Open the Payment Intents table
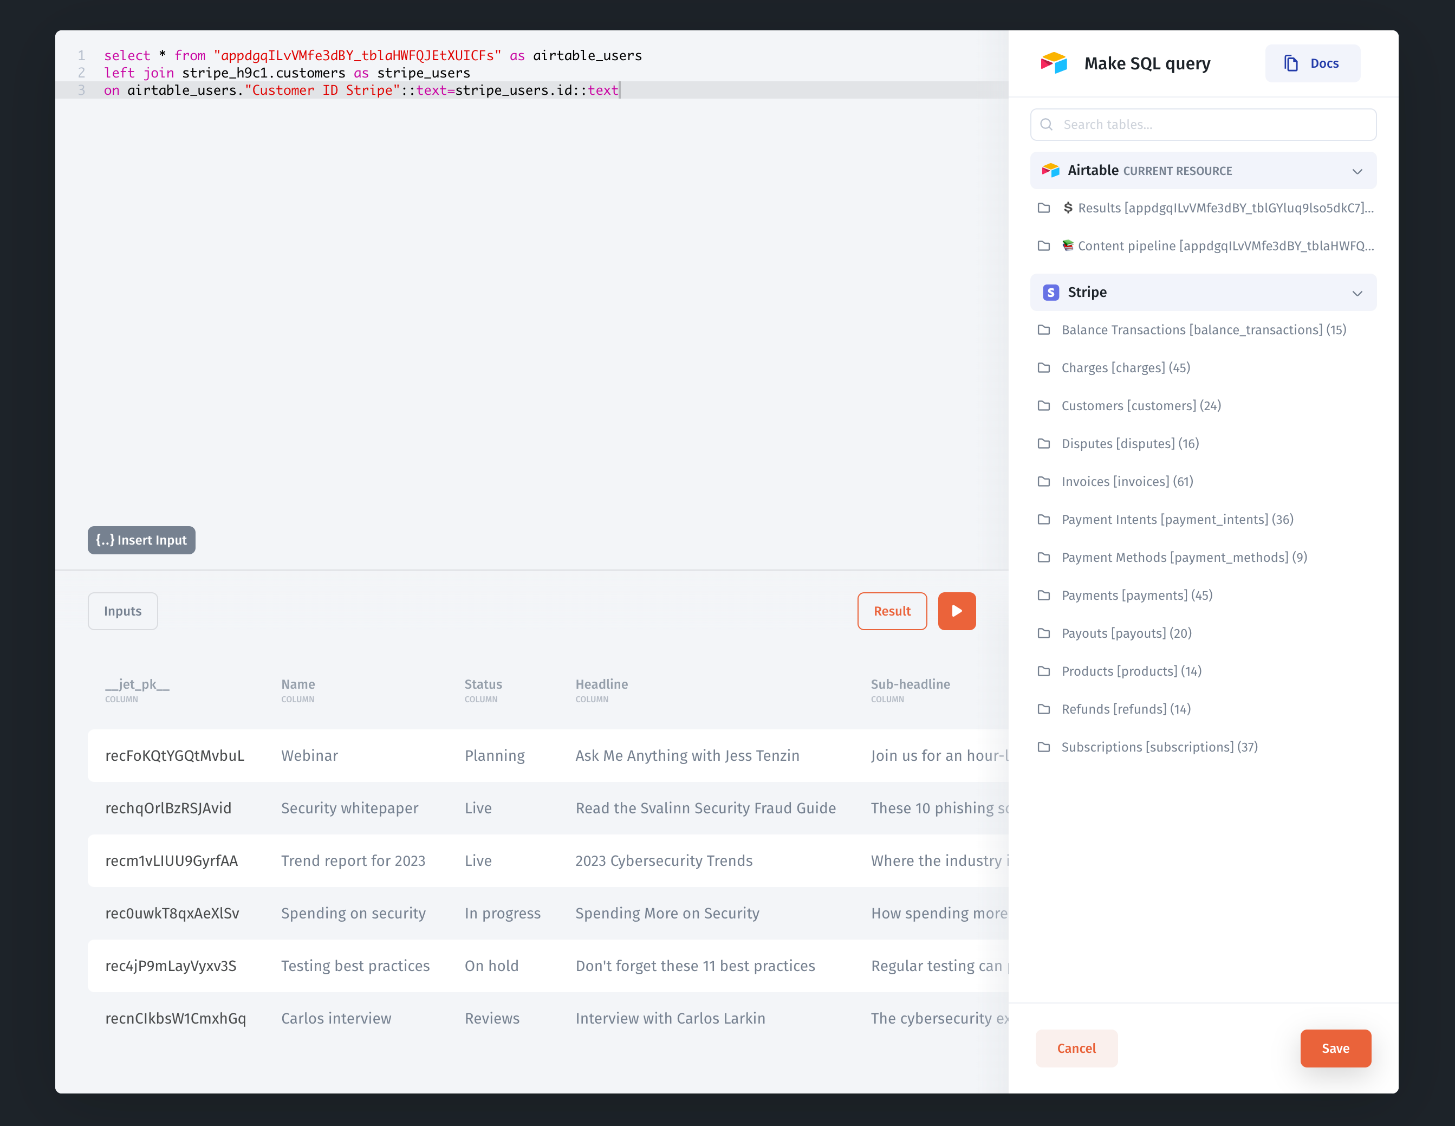Viewport: 1455px width, 1126px height. click(1203, 520)
